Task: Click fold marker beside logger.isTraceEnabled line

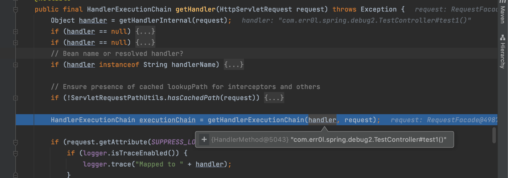Action: tap(15, 153)
